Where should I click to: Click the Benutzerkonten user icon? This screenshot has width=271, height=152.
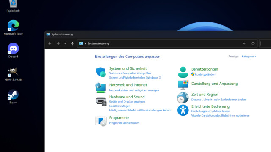[183, 72]
